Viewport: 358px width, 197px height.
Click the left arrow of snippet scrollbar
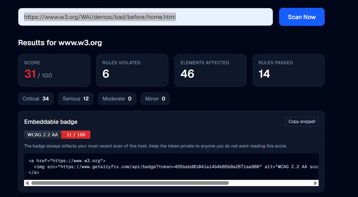click(27, 183)
